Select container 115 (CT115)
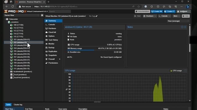Image resolution: width=197 pixels, height=110 pixels. click(x=18, y=37)
